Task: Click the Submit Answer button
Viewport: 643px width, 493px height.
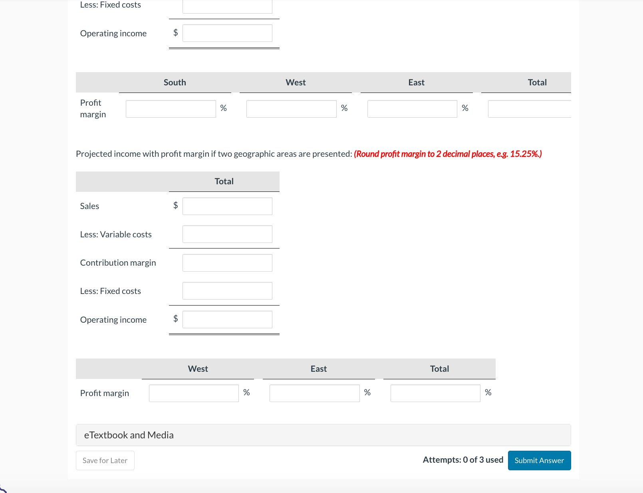Action: 539,460
